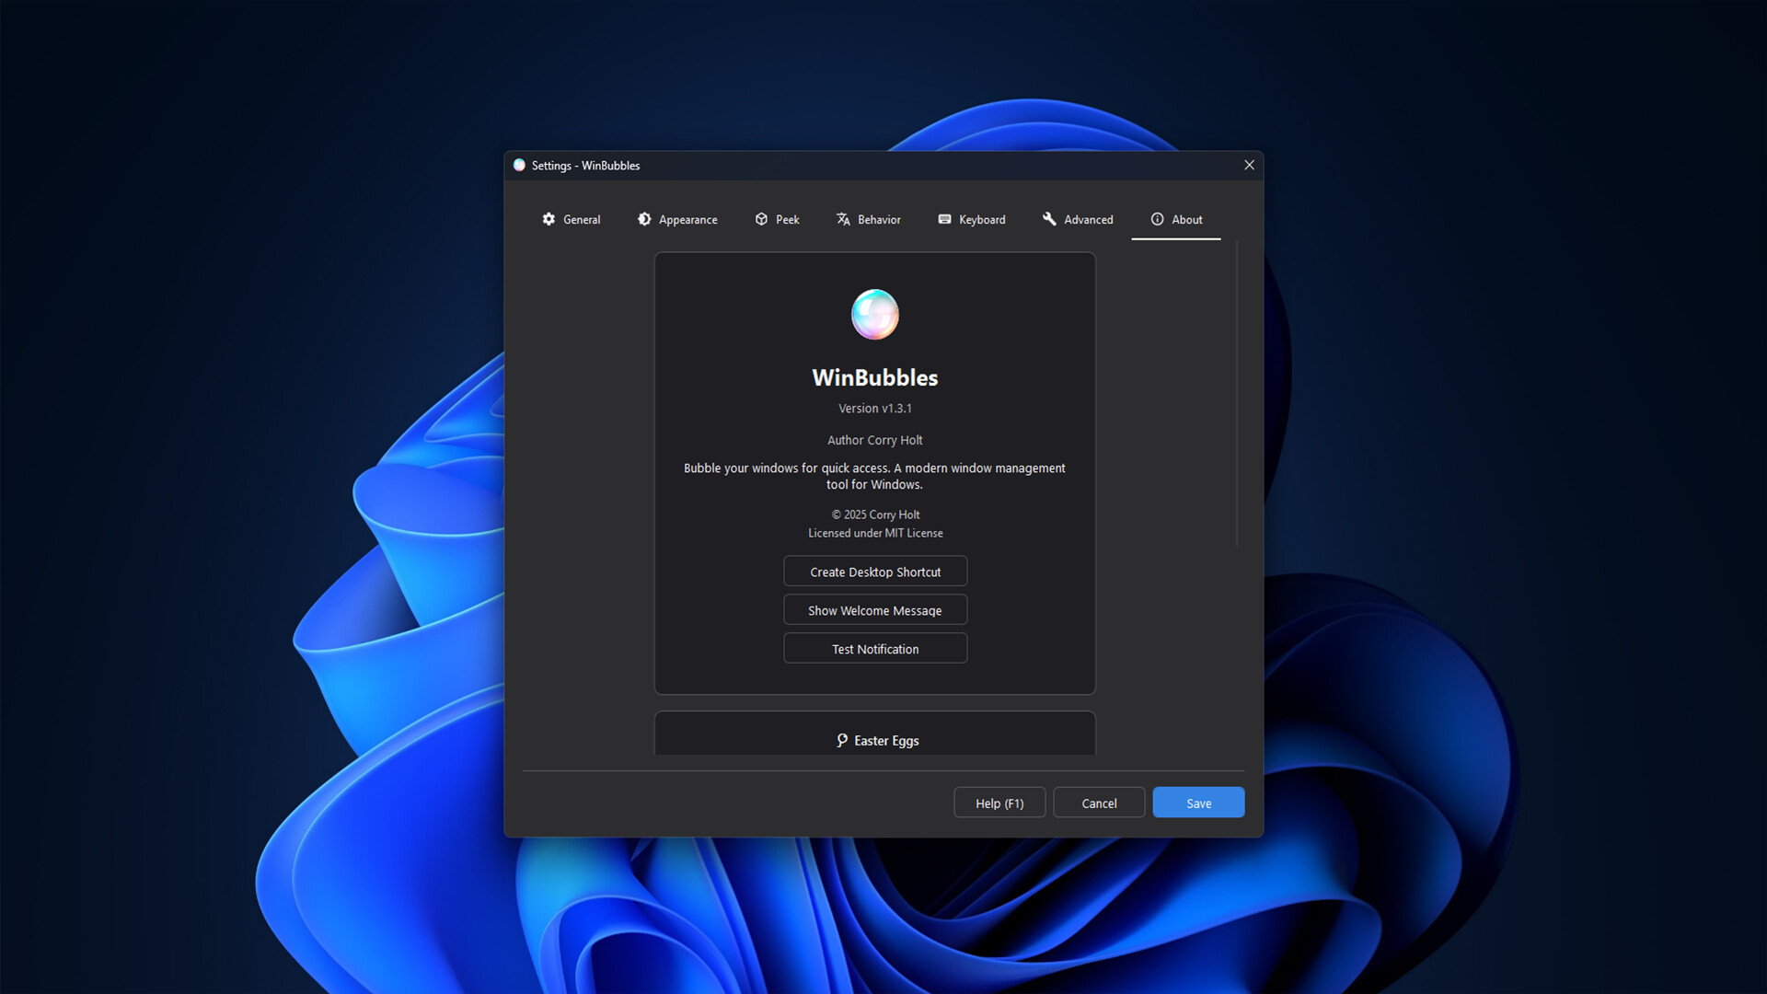Screen dimensions: 1767x994
Task: Click the gear icon on the General tab
Action: 549,219
